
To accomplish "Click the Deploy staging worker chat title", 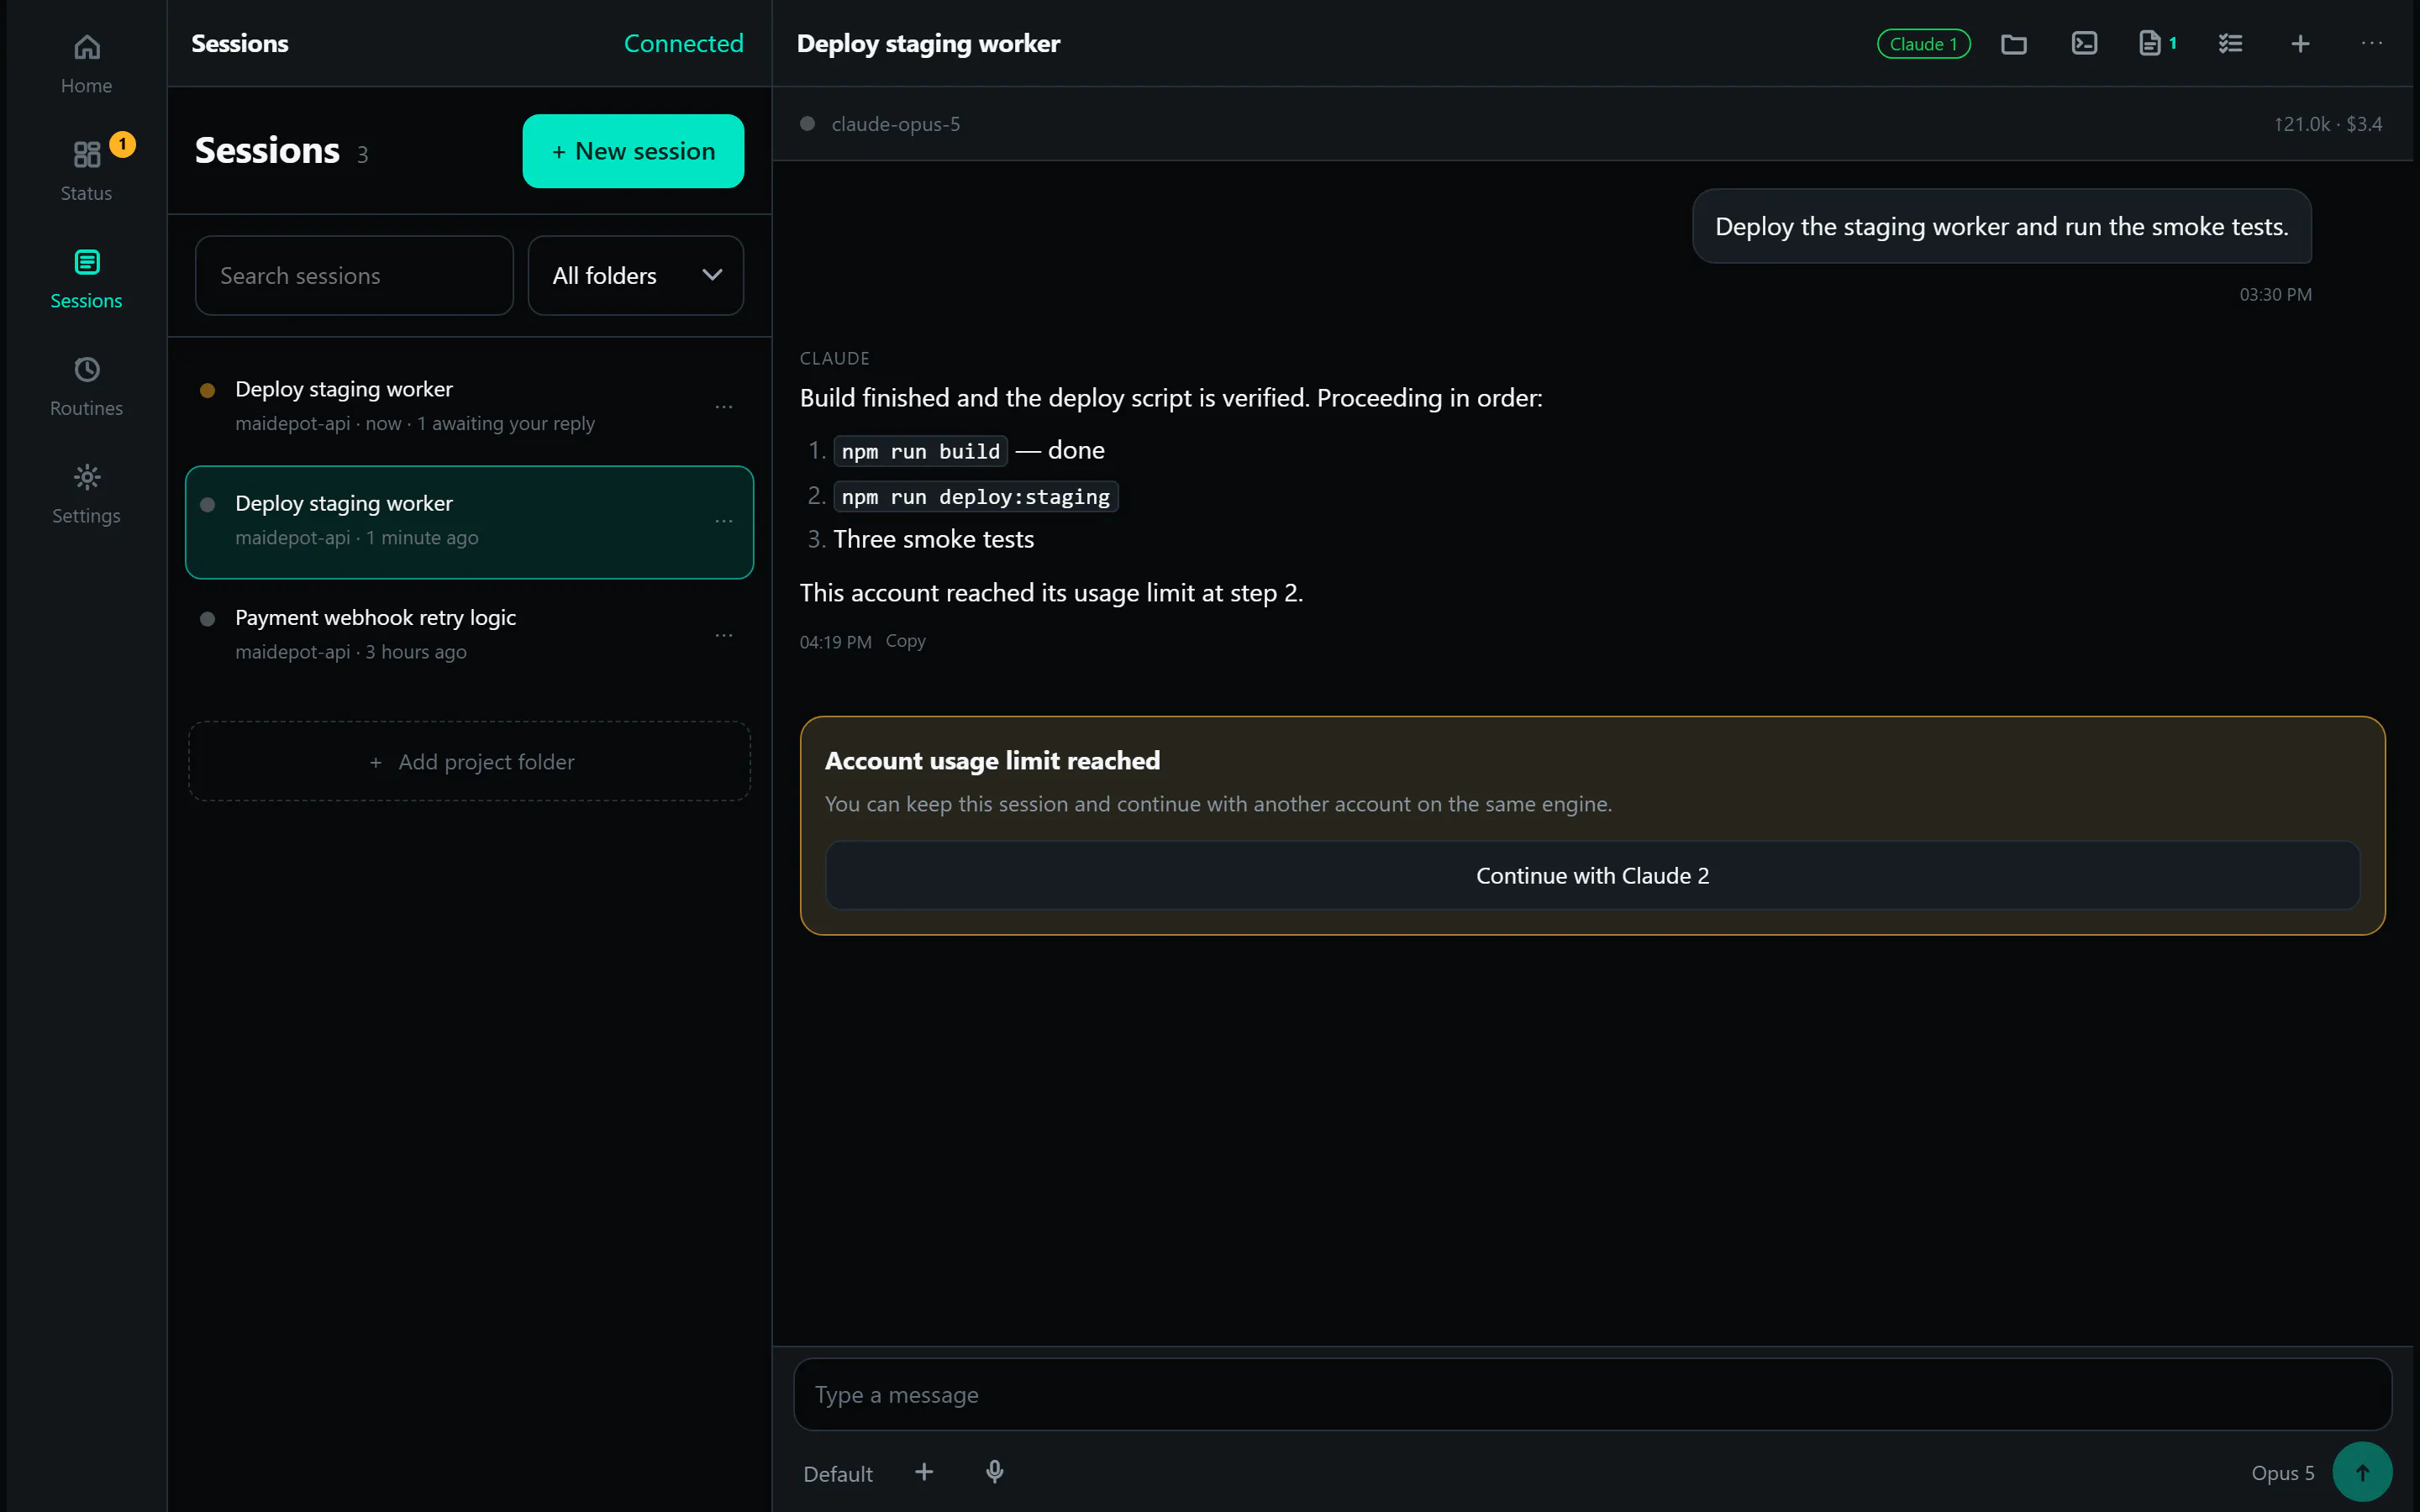I will point(928,44).
